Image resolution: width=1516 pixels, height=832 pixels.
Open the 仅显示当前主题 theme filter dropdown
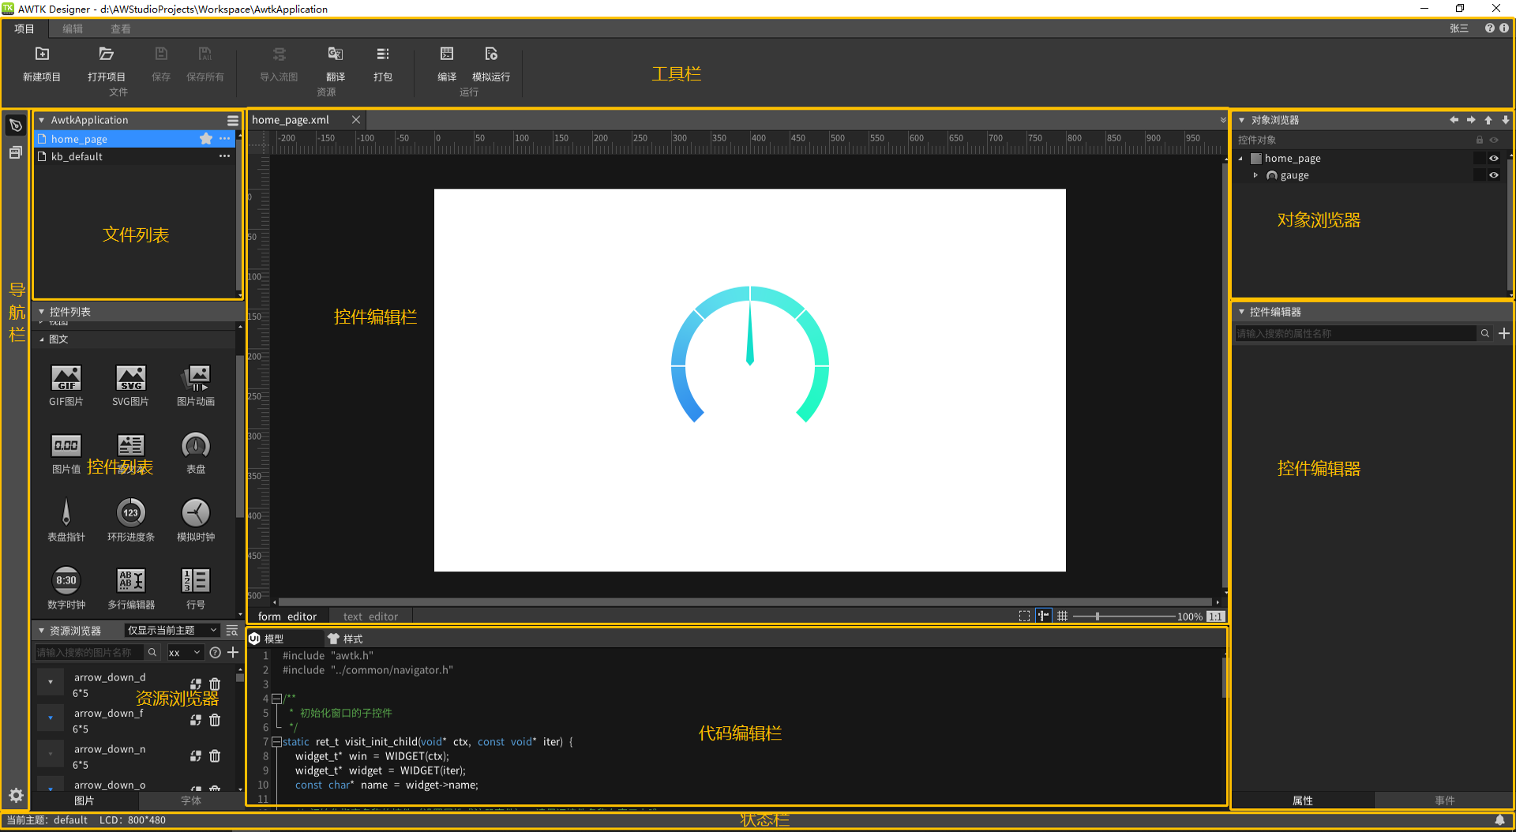pyautogui.click(x=172, y=630)
